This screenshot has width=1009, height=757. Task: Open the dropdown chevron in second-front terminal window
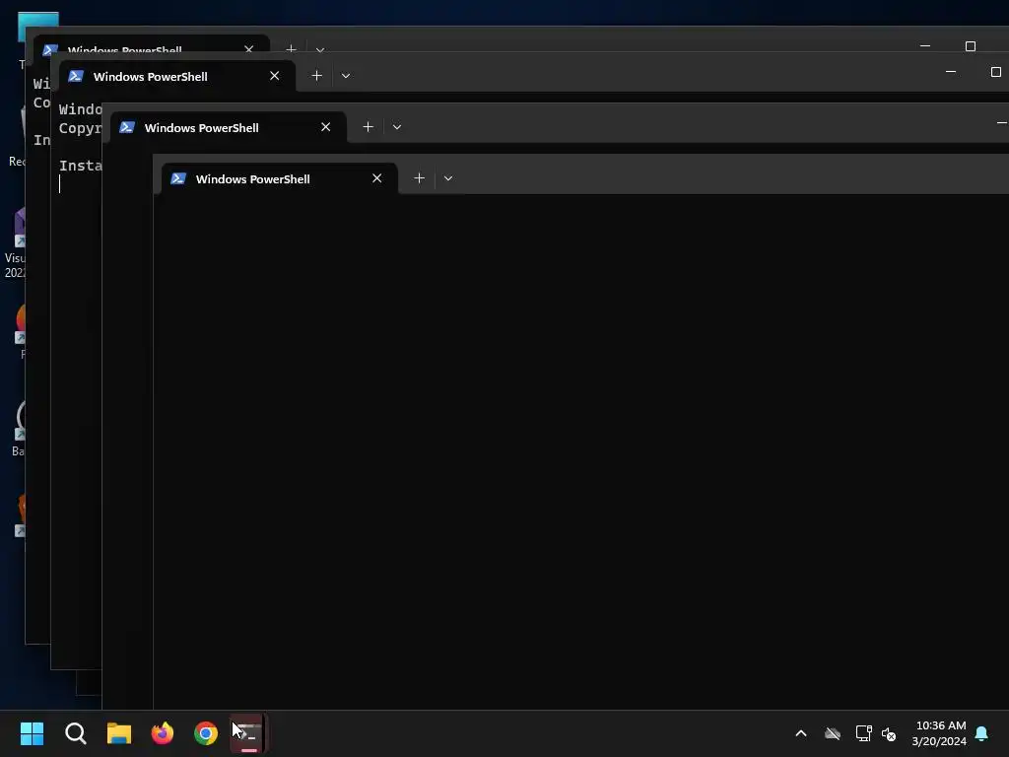tap(397, 127)
